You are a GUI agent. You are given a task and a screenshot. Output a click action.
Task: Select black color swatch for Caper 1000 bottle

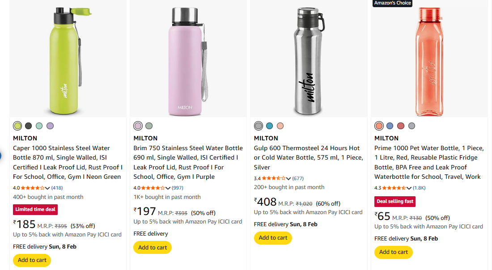click(29, 126)
